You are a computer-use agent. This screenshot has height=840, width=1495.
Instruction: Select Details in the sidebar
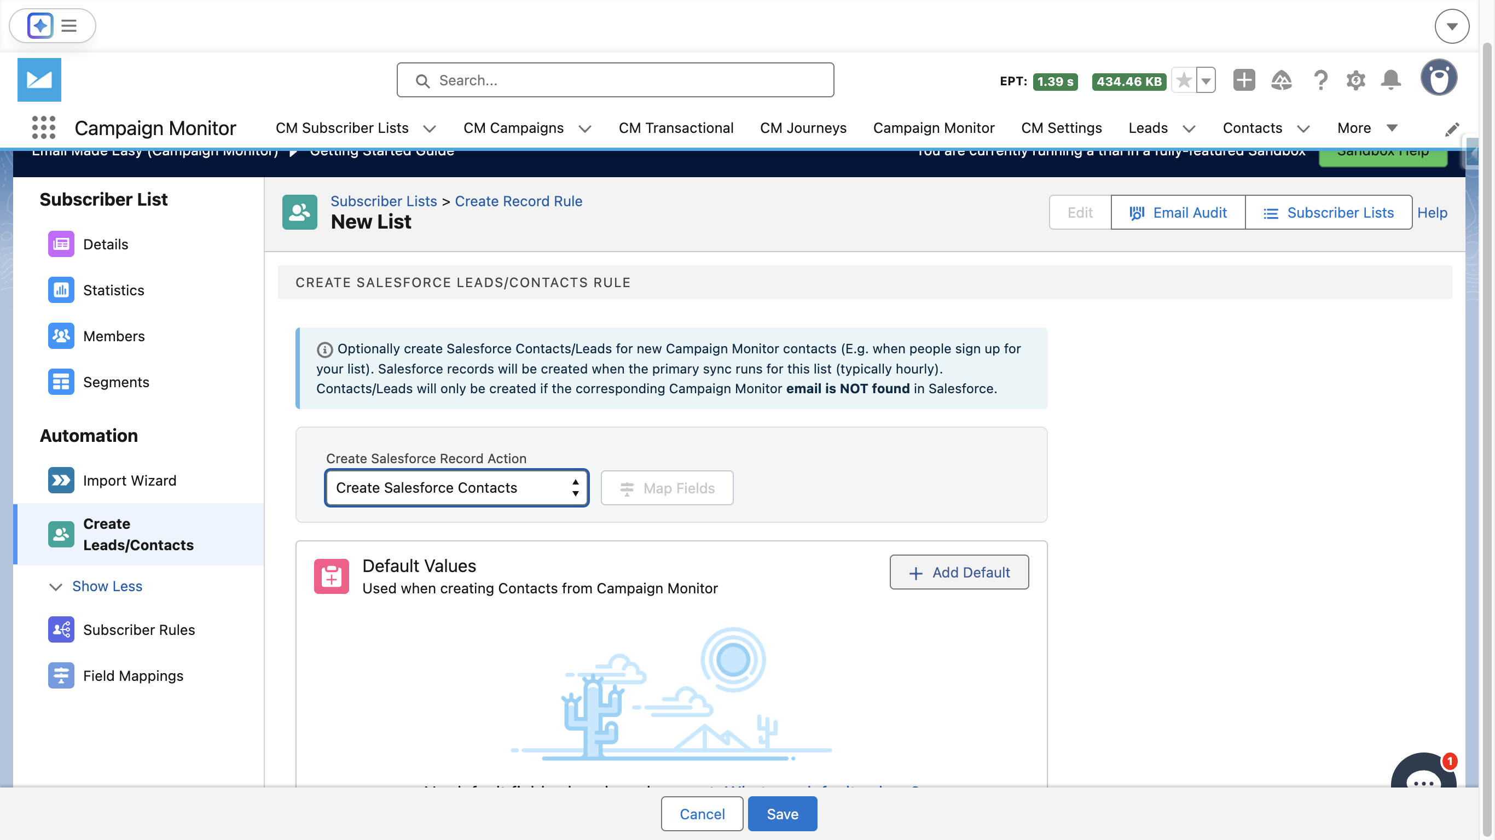106,244
